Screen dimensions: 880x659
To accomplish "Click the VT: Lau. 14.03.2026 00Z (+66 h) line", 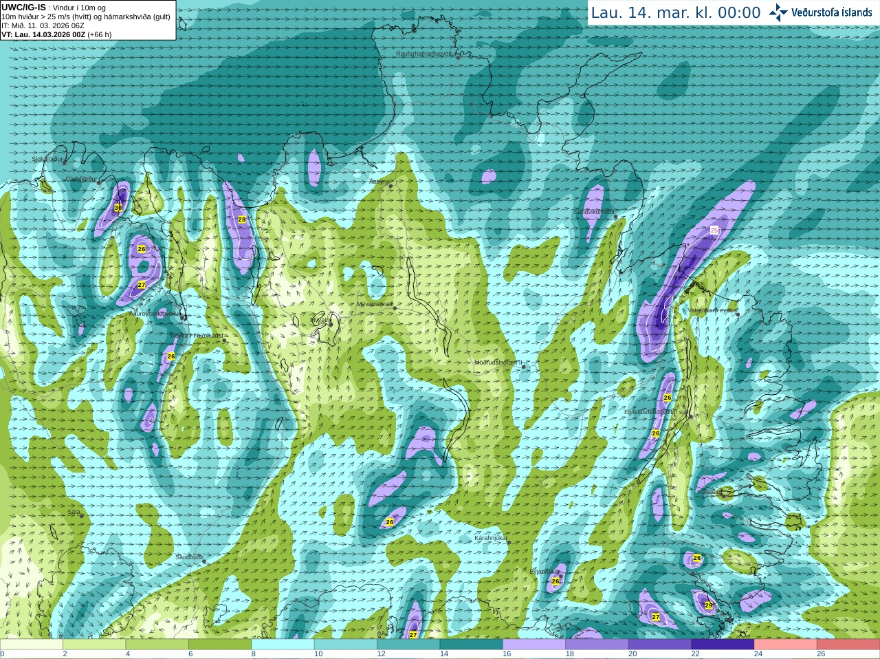I will tap(56, 34).
